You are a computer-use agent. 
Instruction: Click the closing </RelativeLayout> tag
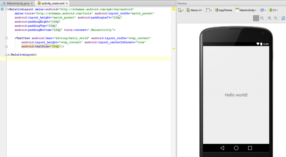click(x=22, y=55)
